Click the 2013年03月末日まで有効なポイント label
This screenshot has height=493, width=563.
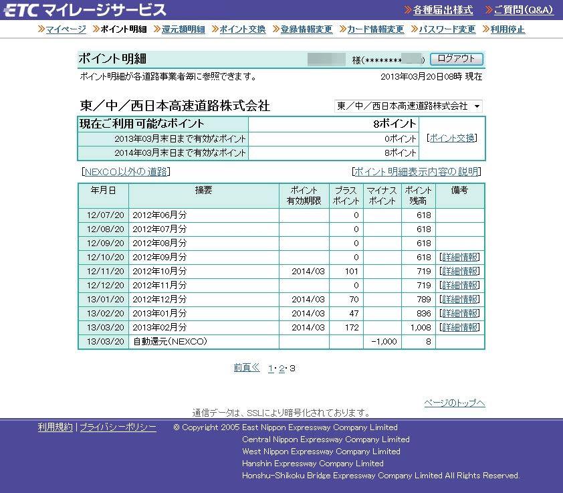point(181,139)
